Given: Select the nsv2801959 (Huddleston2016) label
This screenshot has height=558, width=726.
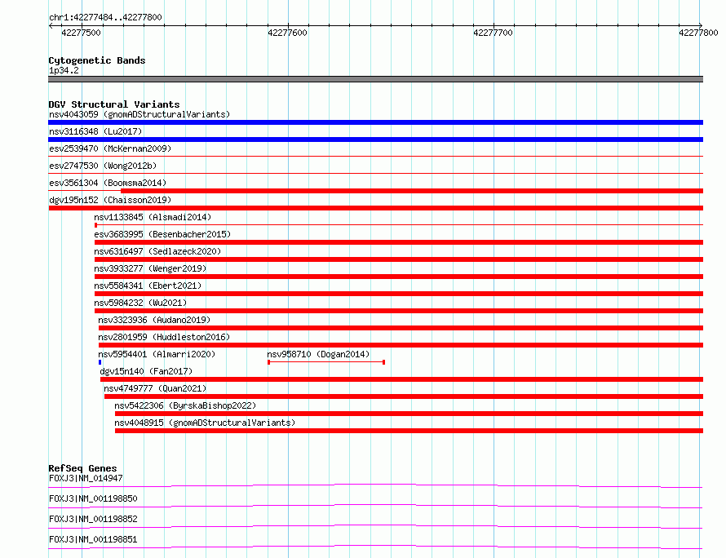Looking at the screenshot, I should 164,337.
